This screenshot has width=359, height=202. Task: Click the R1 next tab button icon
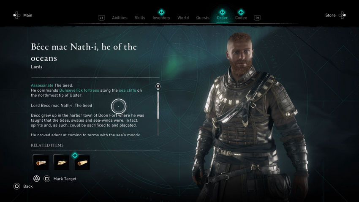click(257, 18)
